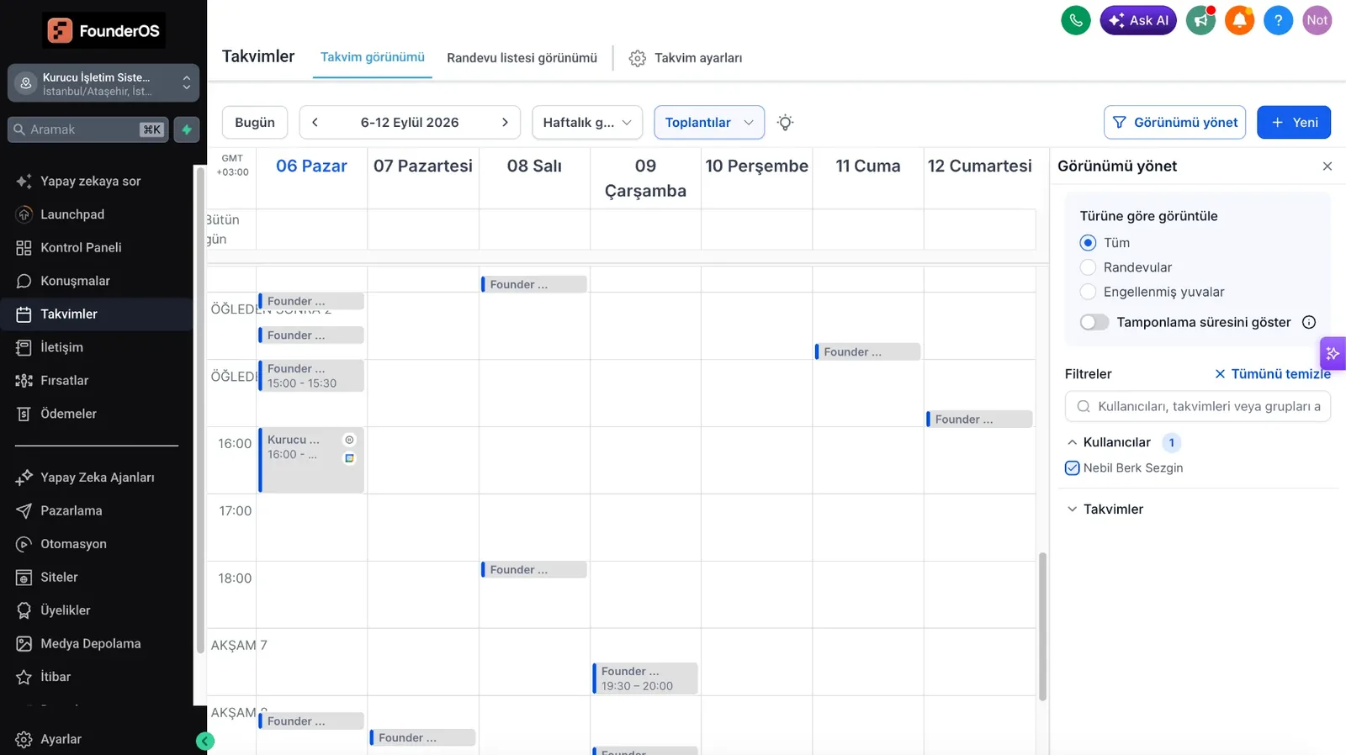Open the Kurucu 16:00 appointment on Pazar
Screen dimensions: 1346x755
coord(311,460)
